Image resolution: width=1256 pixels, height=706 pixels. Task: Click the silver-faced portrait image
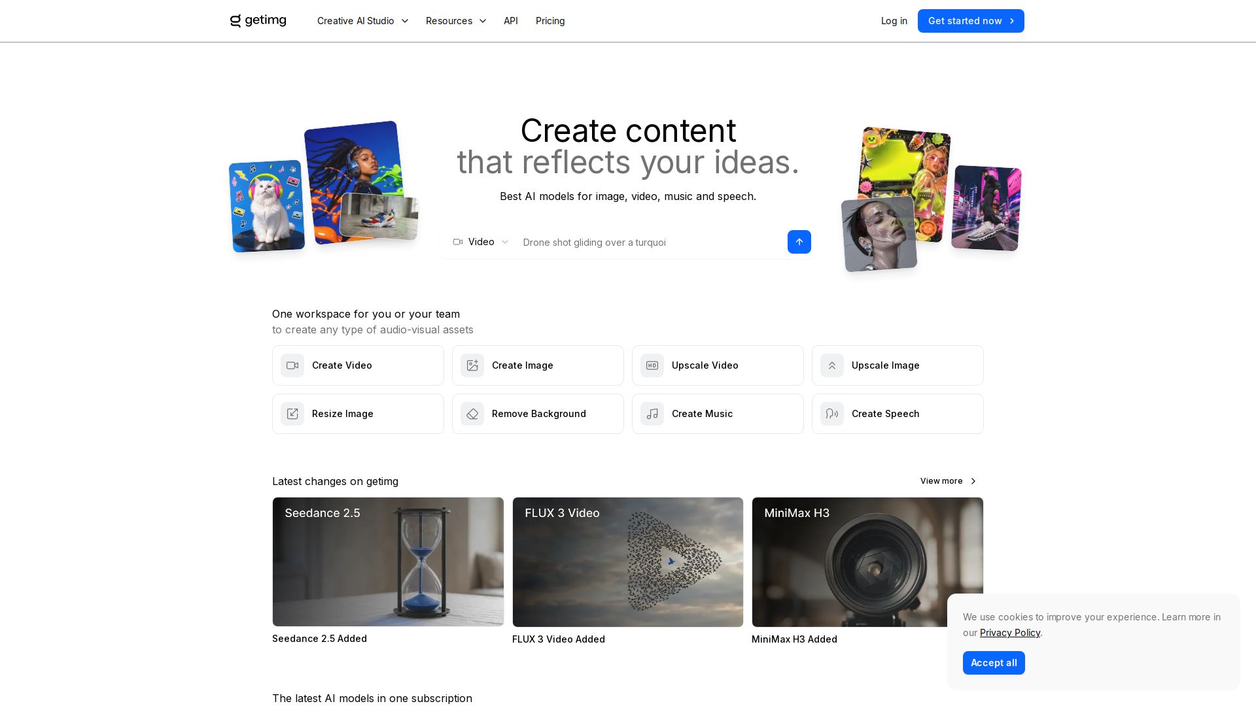[879, 234]
